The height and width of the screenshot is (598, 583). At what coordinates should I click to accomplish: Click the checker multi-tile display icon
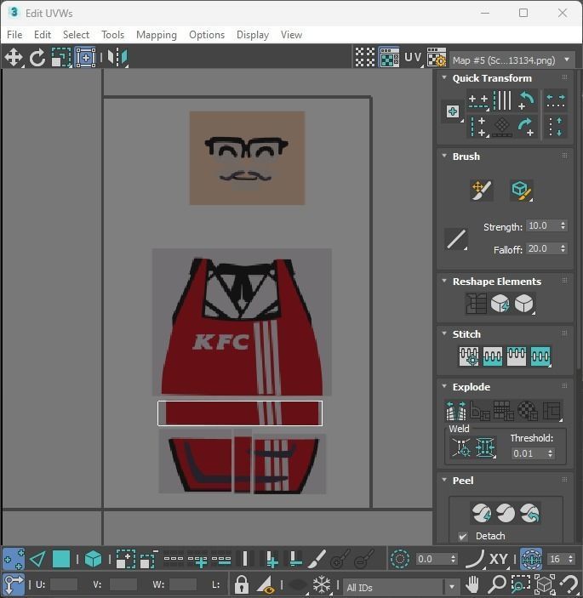(365, 58)
